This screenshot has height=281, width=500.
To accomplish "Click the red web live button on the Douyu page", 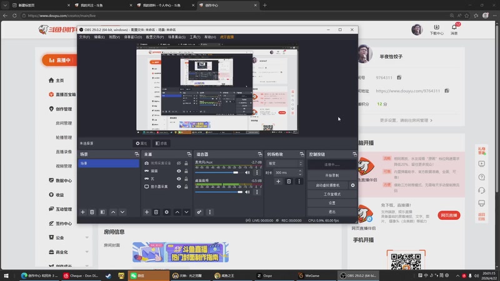I will click(449, 215).
